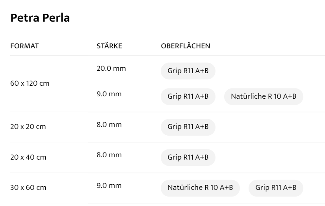Choose Natürliche R 10 A+B for 30 x 60 cm
This screenshot has width=325, height=206.
point(200,188)
